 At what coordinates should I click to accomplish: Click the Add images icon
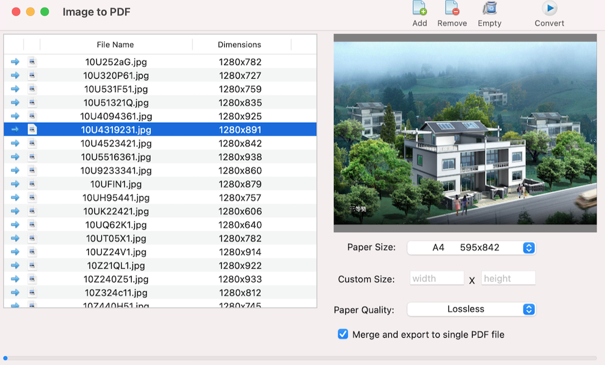[420, 9]
